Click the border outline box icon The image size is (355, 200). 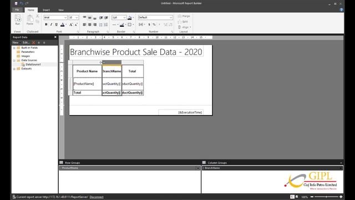coord(129,24)
